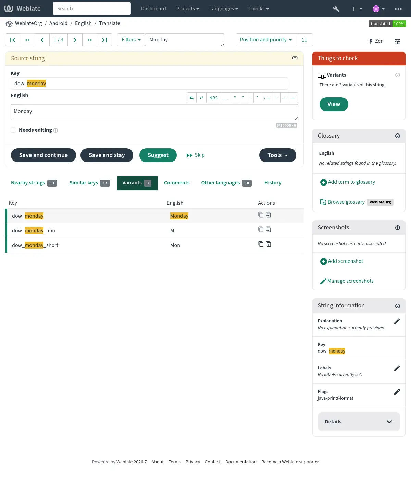411x486 pixels.
Task: Expand the Details section
Action: (359, 422)
